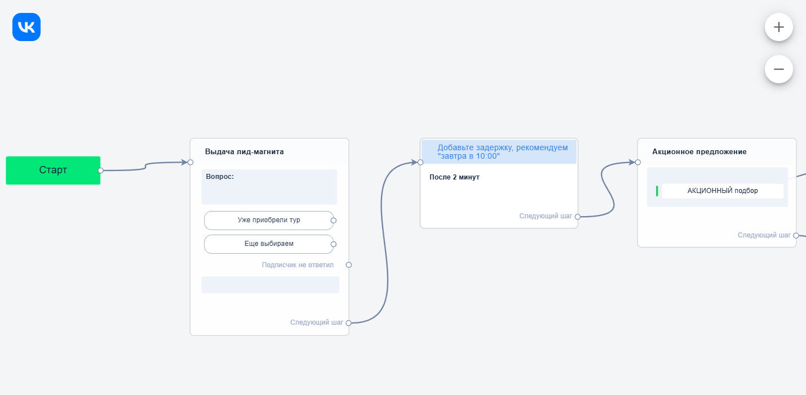Zoom in with the plus button
The height and width of the screenshot is (395, 806).
[x=778, y=27]
